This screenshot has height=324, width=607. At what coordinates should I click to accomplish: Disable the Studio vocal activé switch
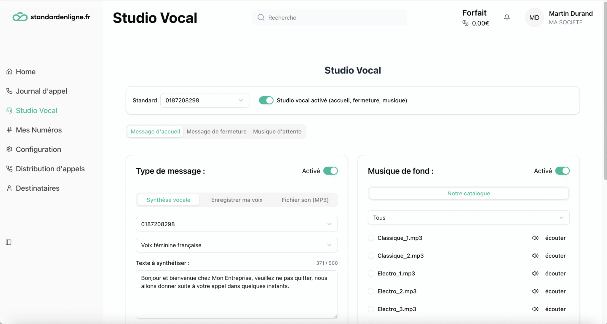(266, 100)
